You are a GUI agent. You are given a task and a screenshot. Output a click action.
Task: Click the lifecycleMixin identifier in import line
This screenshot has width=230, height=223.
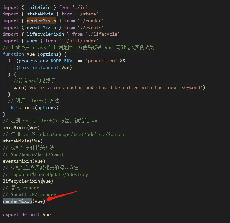[45, 34]
